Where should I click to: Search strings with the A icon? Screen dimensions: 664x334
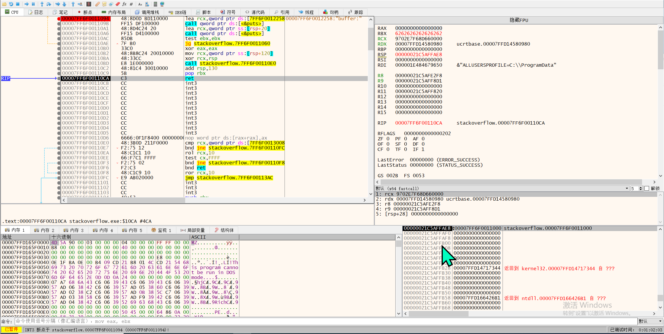click(x=140, y=4)
